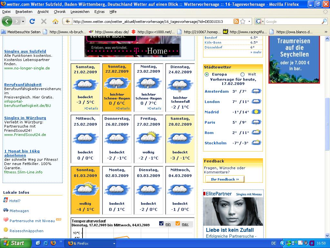This screenshot has width=330, height=248.
Task: Open the address bar URL dropdown
Action: [x=249, y=21]
